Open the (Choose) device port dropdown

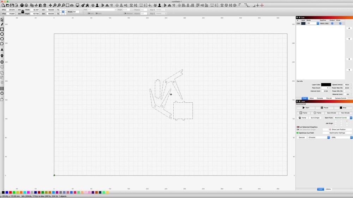(x=318, y=138)
